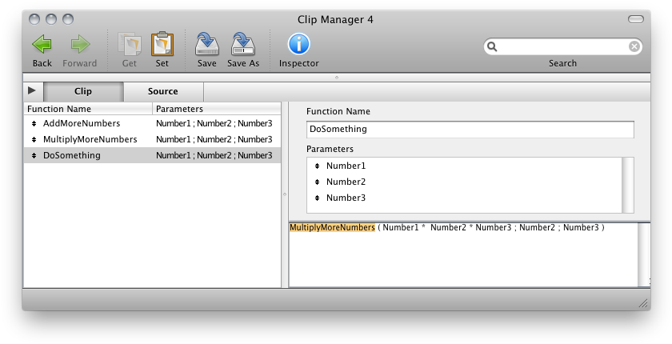This screenshot has height=344, width=672.
Task: Click the Parameters list scrollbar
Action: pos(628,184)
